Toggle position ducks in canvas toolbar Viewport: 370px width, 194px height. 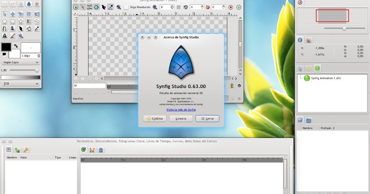(76, 7)
